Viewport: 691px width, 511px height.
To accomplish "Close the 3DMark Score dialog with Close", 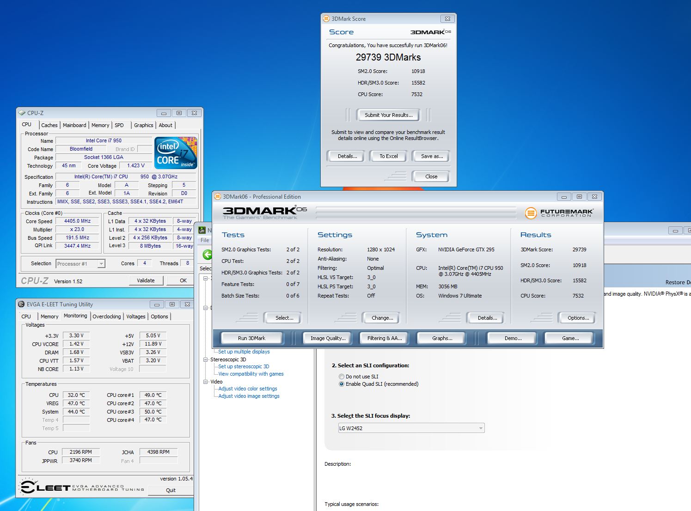I will pos(431,176).
